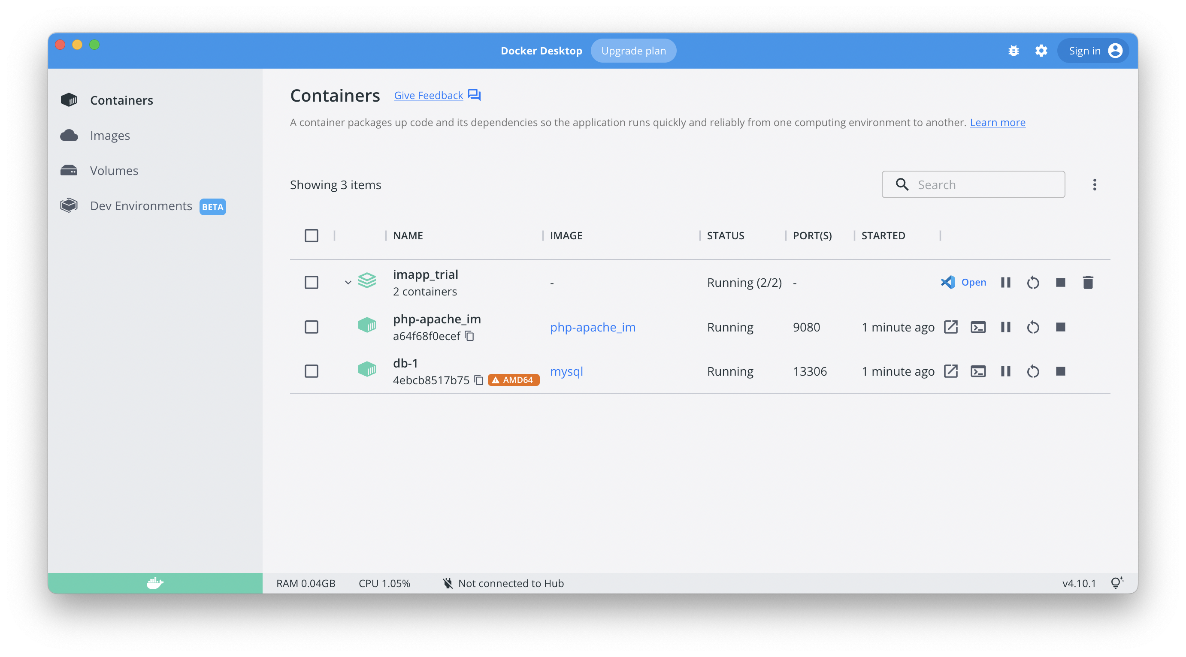The image size is (1186, 657).
Task: Click port 9080 for php-apache_im
Action: pos(806,327)
